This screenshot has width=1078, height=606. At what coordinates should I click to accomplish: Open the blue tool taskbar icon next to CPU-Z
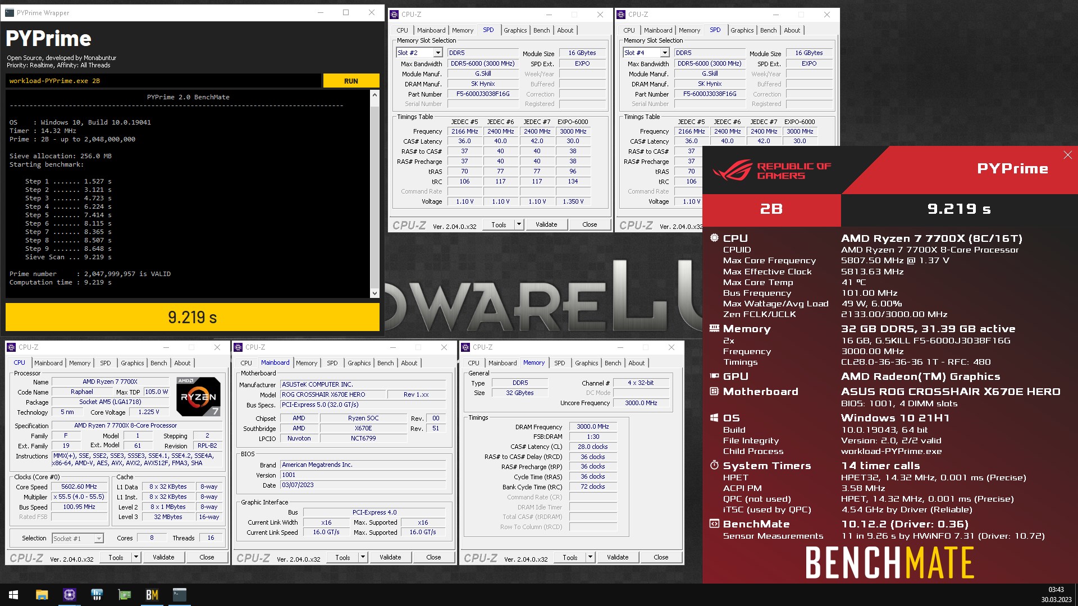click(x=97, y=595)
